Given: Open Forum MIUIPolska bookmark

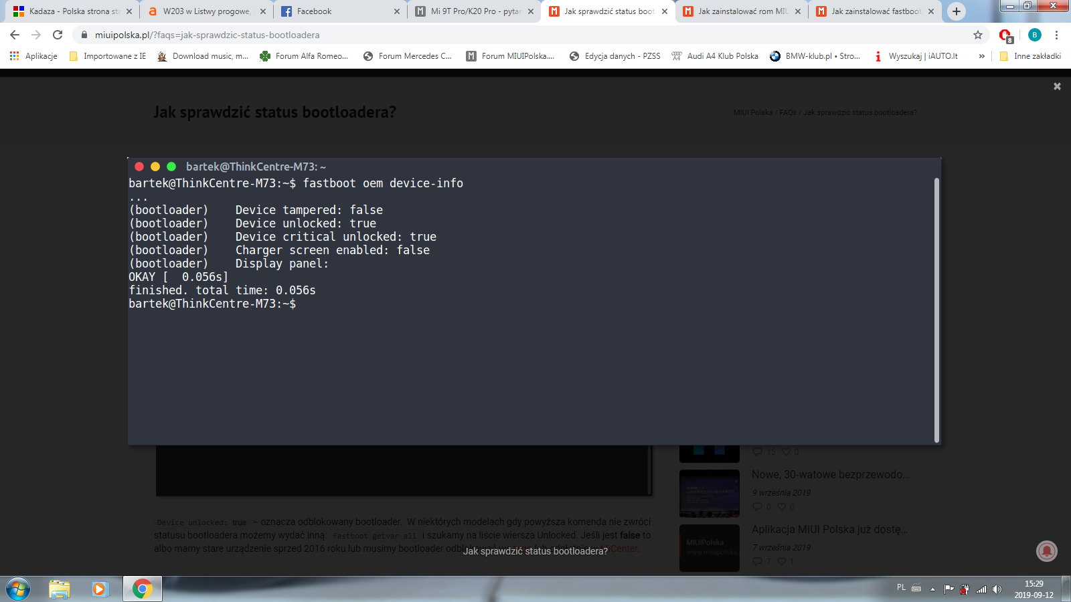Looking at the screenshot, I should point(510,56).
